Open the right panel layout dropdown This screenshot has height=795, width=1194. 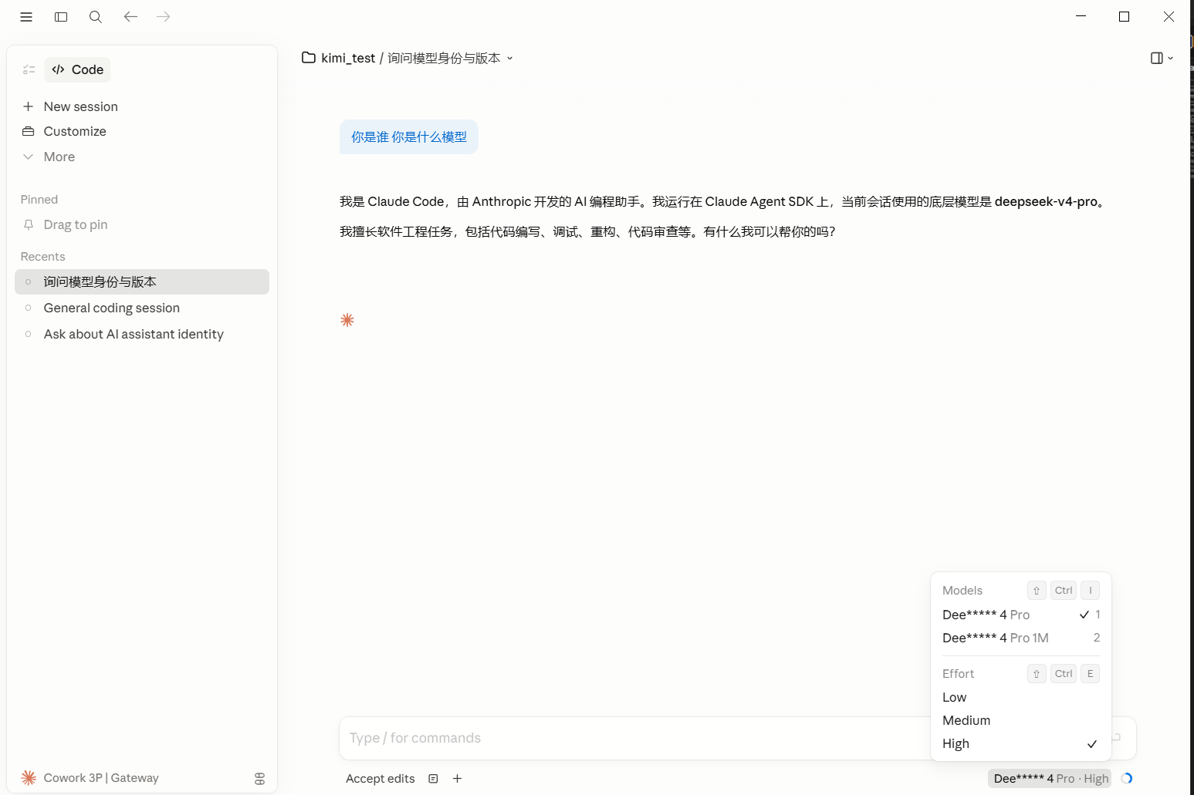(1162, 58)
